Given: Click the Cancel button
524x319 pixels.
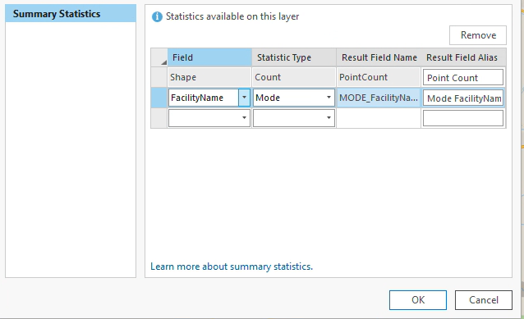Looking at the screenshot, I should coord(484,299).
